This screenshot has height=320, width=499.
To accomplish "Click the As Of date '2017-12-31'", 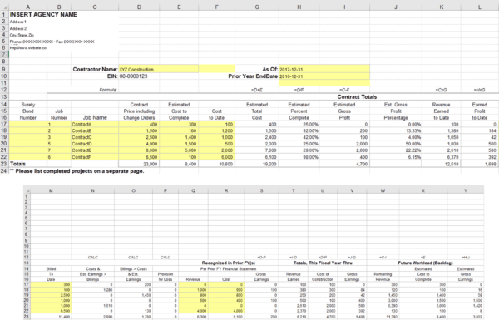I will pos(324,69).
